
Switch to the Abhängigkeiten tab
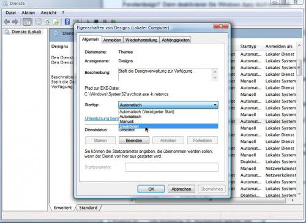pos(176,40)
